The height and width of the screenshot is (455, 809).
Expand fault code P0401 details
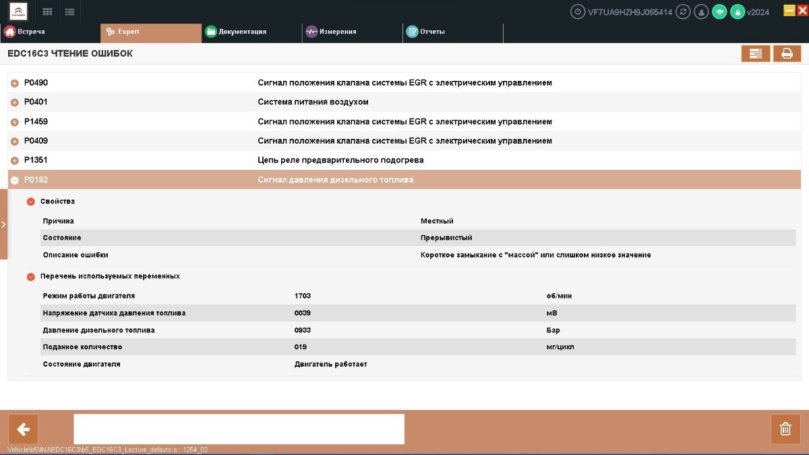[15, 102]
